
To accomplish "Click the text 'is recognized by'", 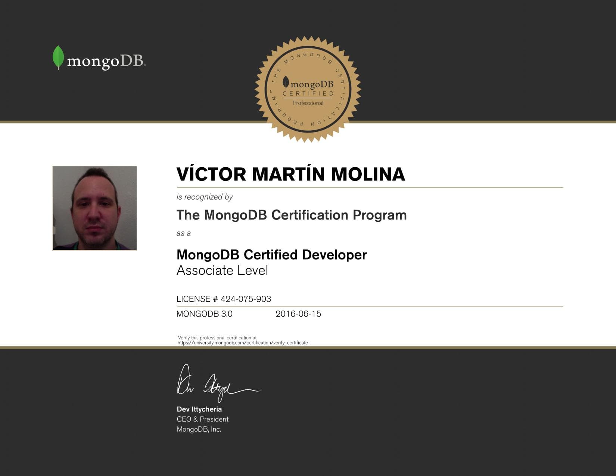I will click(x=205, y=197).
